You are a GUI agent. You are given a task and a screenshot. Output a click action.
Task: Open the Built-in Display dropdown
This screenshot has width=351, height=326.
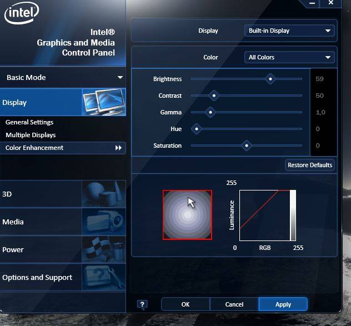click(x=289, y=31)
